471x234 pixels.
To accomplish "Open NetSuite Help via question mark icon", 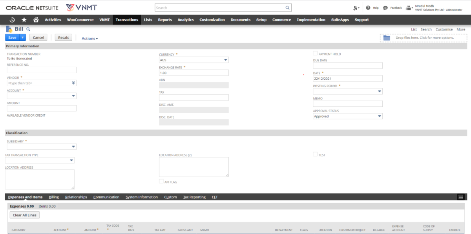I will click(x=368, y=7).
